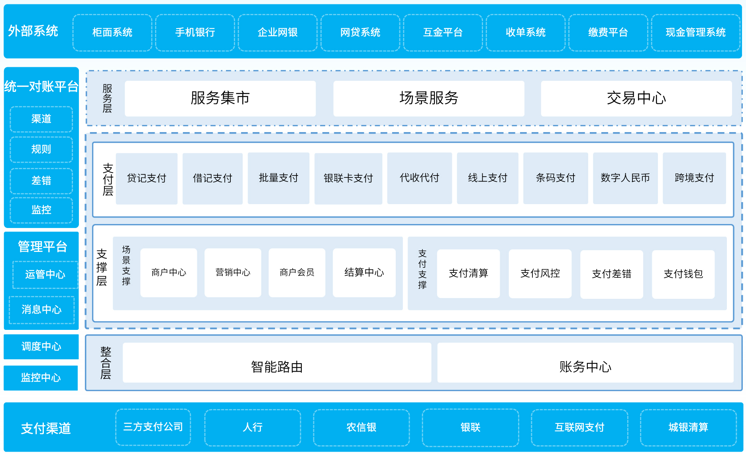Viewport: 746px width, 456px height.
Task: Select the 城银清算 channel block
Action: coord(688,427)
